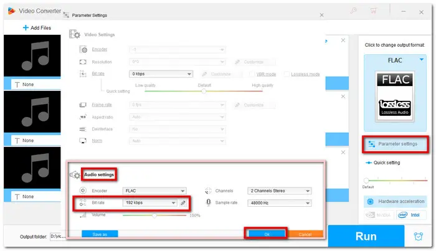Viewport: 436px width, 251px height.
Task: Click the right panel Quick setting slider handle
Action: pos(366,181)
